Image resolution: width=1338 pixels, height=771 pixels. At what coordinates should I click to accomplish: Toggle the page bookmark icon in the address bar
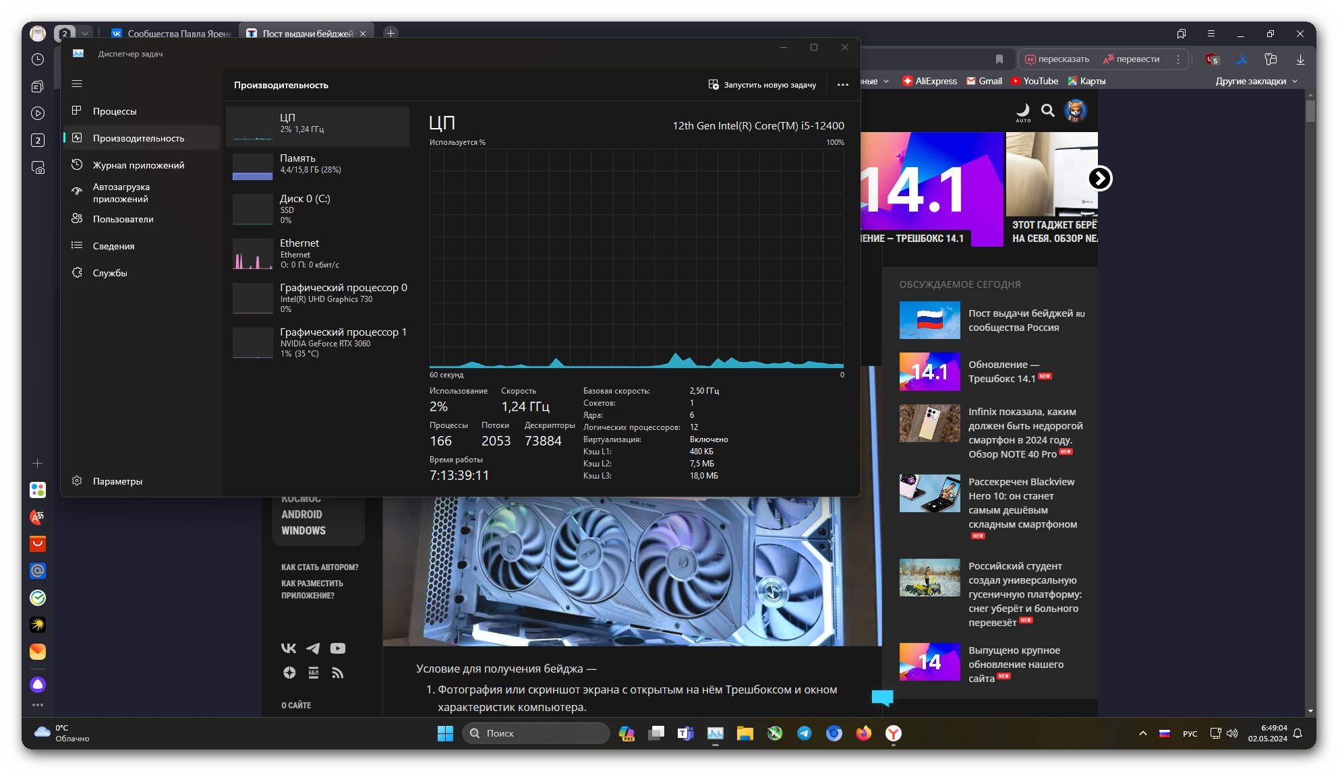click(999, 59)
